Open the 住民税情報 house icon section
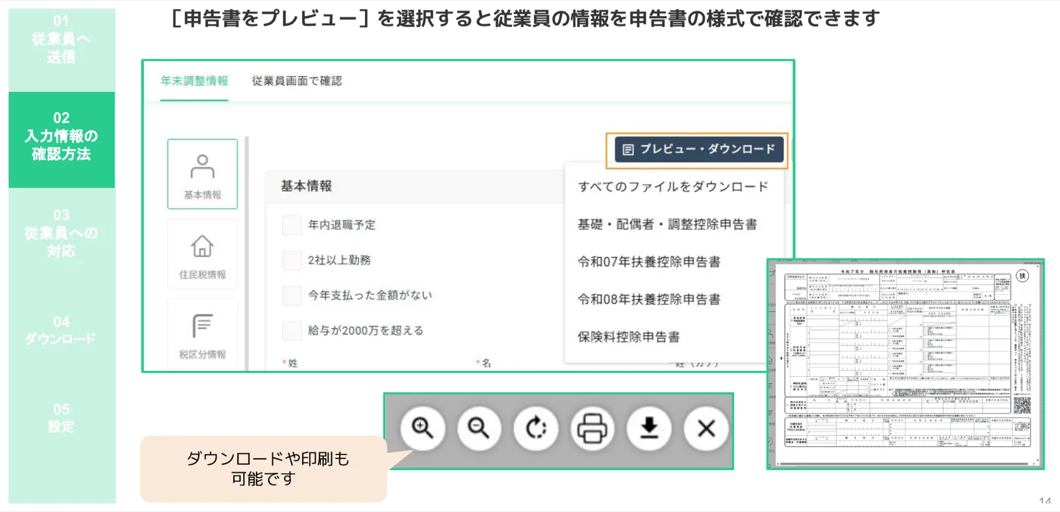 (x=203, y=256)
